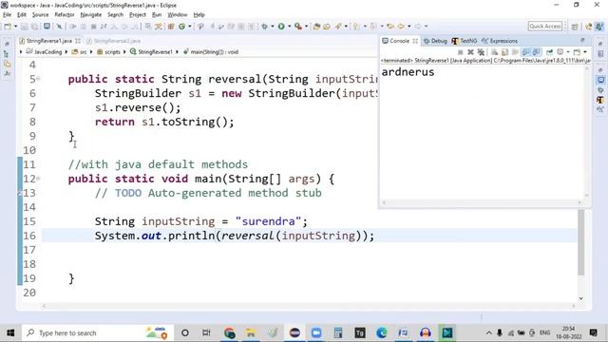Image resolution: width=608 pixels, height=342 pixels.
Task: Open the File menu
Action: pyautogui.click(x=7, y=15)
